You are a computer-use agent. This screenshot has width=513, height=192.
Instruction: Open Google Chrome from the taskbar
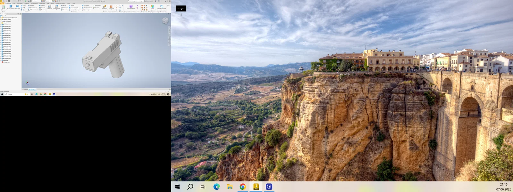point(243,187)
